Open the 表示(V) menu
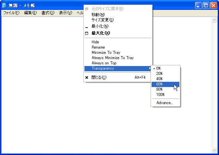219x155 pixels. (65, 13)
